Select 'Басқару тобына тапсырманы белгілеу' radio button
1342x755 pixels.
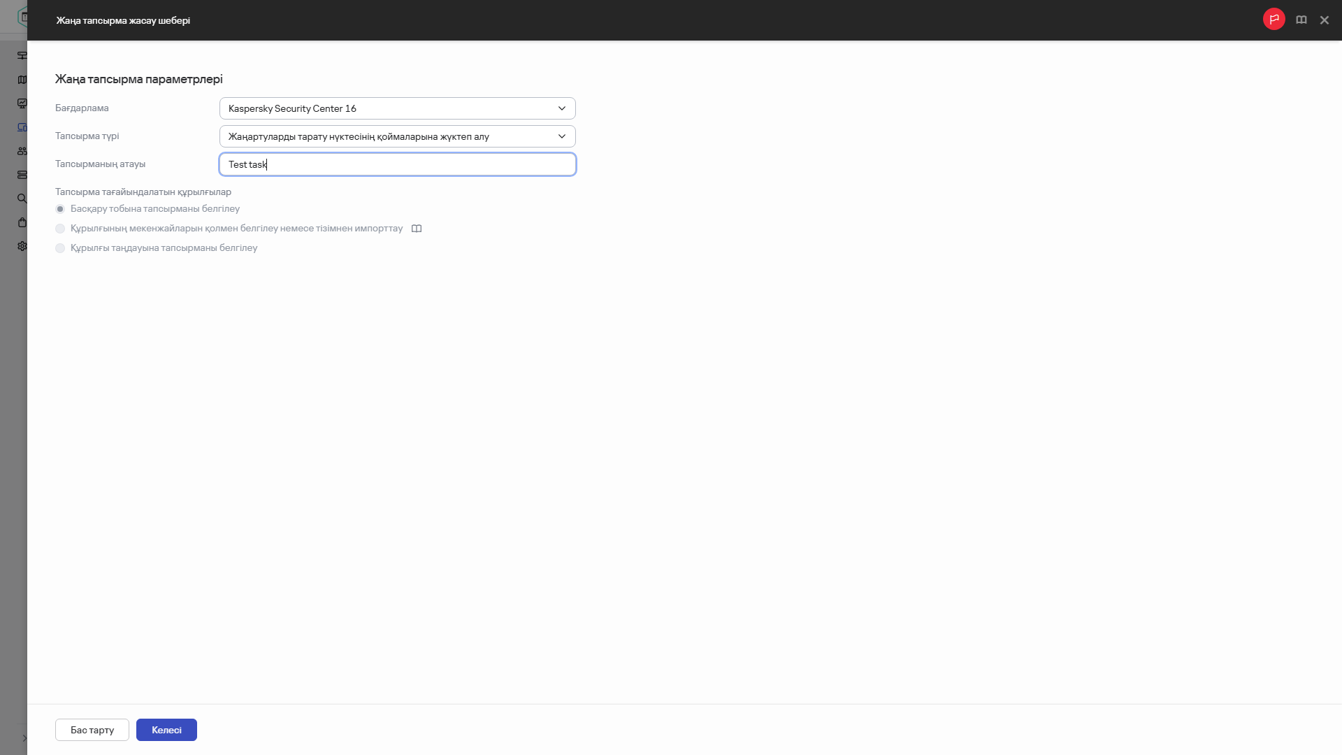pyautogui.click(x=60, y=209)
